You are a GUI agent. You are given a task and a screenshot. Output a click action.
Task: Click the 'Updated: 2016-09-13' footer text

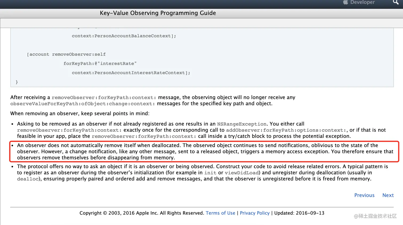click(x=299, y=213)
